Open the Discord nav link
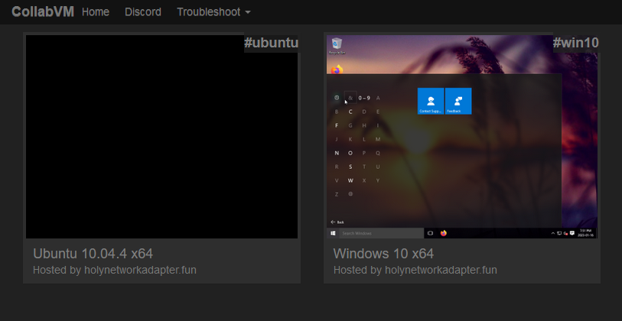The width and height of the screenshot is (622, 321). pyautogui.click(x=143, y=12)
